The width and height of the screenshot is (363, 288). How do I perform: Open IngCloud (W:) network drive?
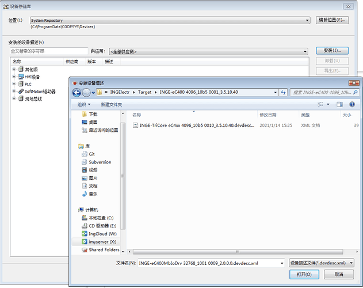(99, 234)
